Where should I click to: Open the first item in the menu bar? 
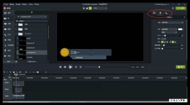click(x=6, y=4)
